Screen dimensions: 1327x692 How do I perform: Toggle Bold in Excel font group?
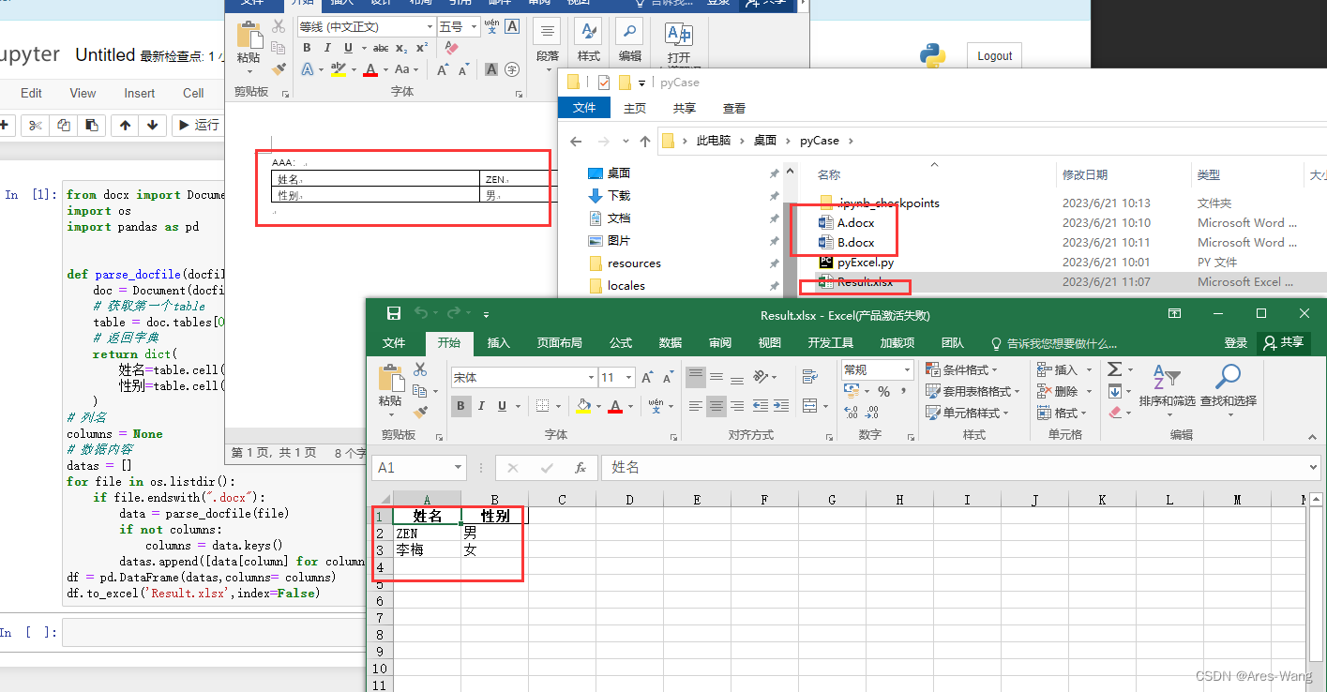click(x=460, y=406)
